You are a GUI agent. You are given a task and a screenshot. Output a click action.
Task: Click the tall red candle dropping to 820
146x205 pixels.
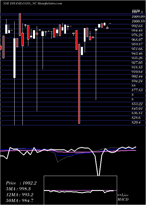[79, 84]
